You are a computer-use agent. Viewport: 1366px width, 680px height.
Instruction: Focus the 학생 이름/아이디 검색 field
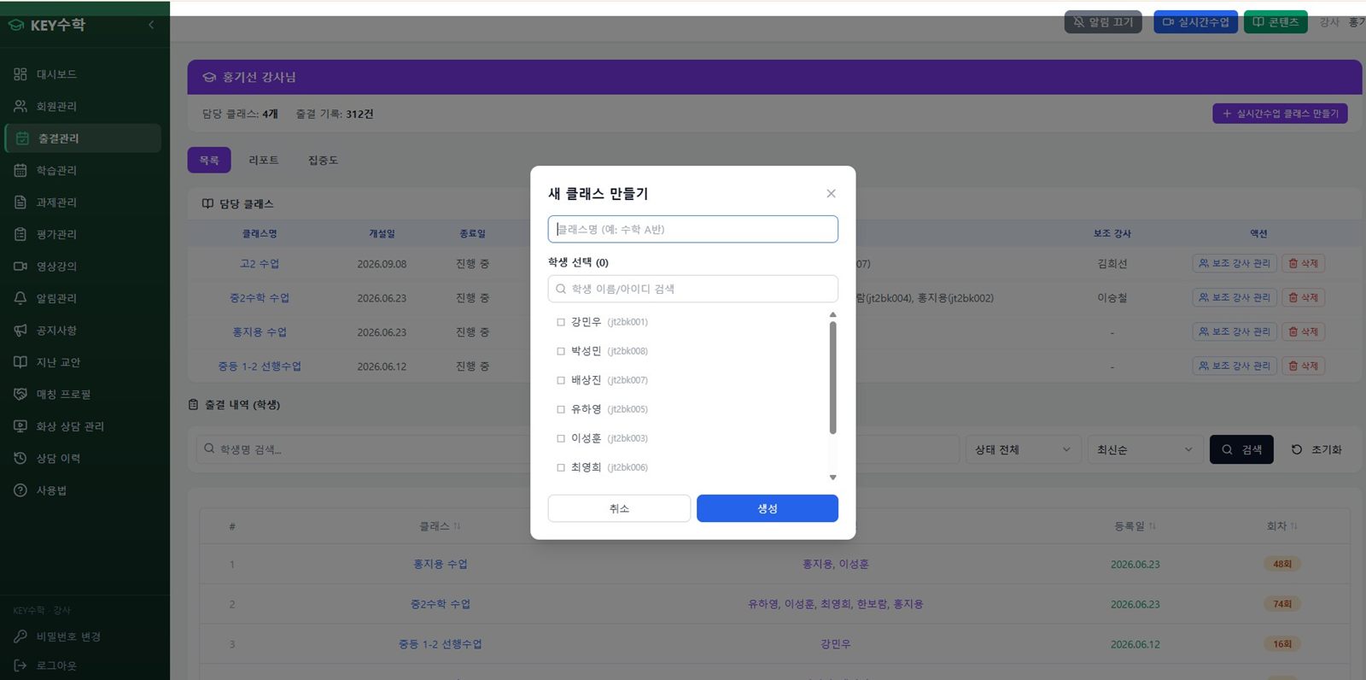(693, 289)
